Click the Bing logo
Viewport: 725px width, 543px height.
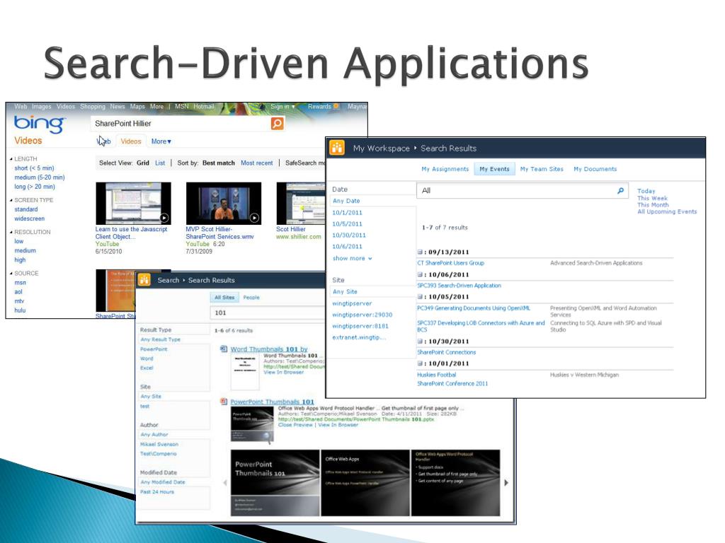(x=40, y=124)
